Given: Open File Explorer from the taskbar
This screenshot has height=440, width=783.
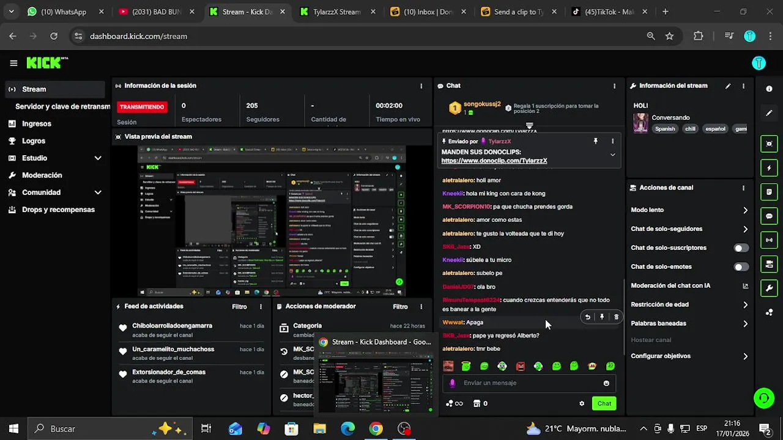Looking at the screenshot, I should [x=319, y=429].
